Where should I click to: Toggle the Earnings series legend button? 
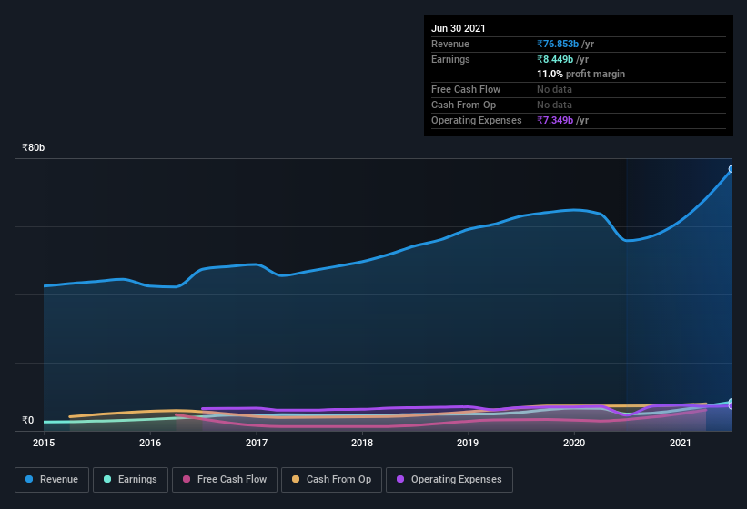point(130,480)
